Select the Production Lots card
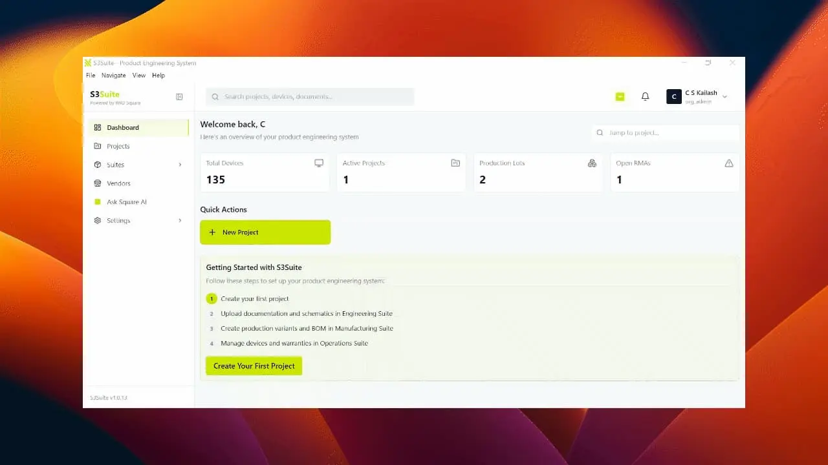 tap(538, 172)
